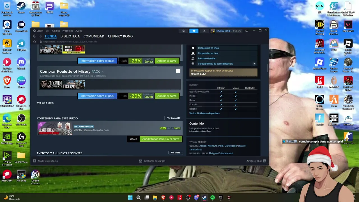Click 'Cooperativo en línea' feature link
359x202 pixels.
coord(208,48)
